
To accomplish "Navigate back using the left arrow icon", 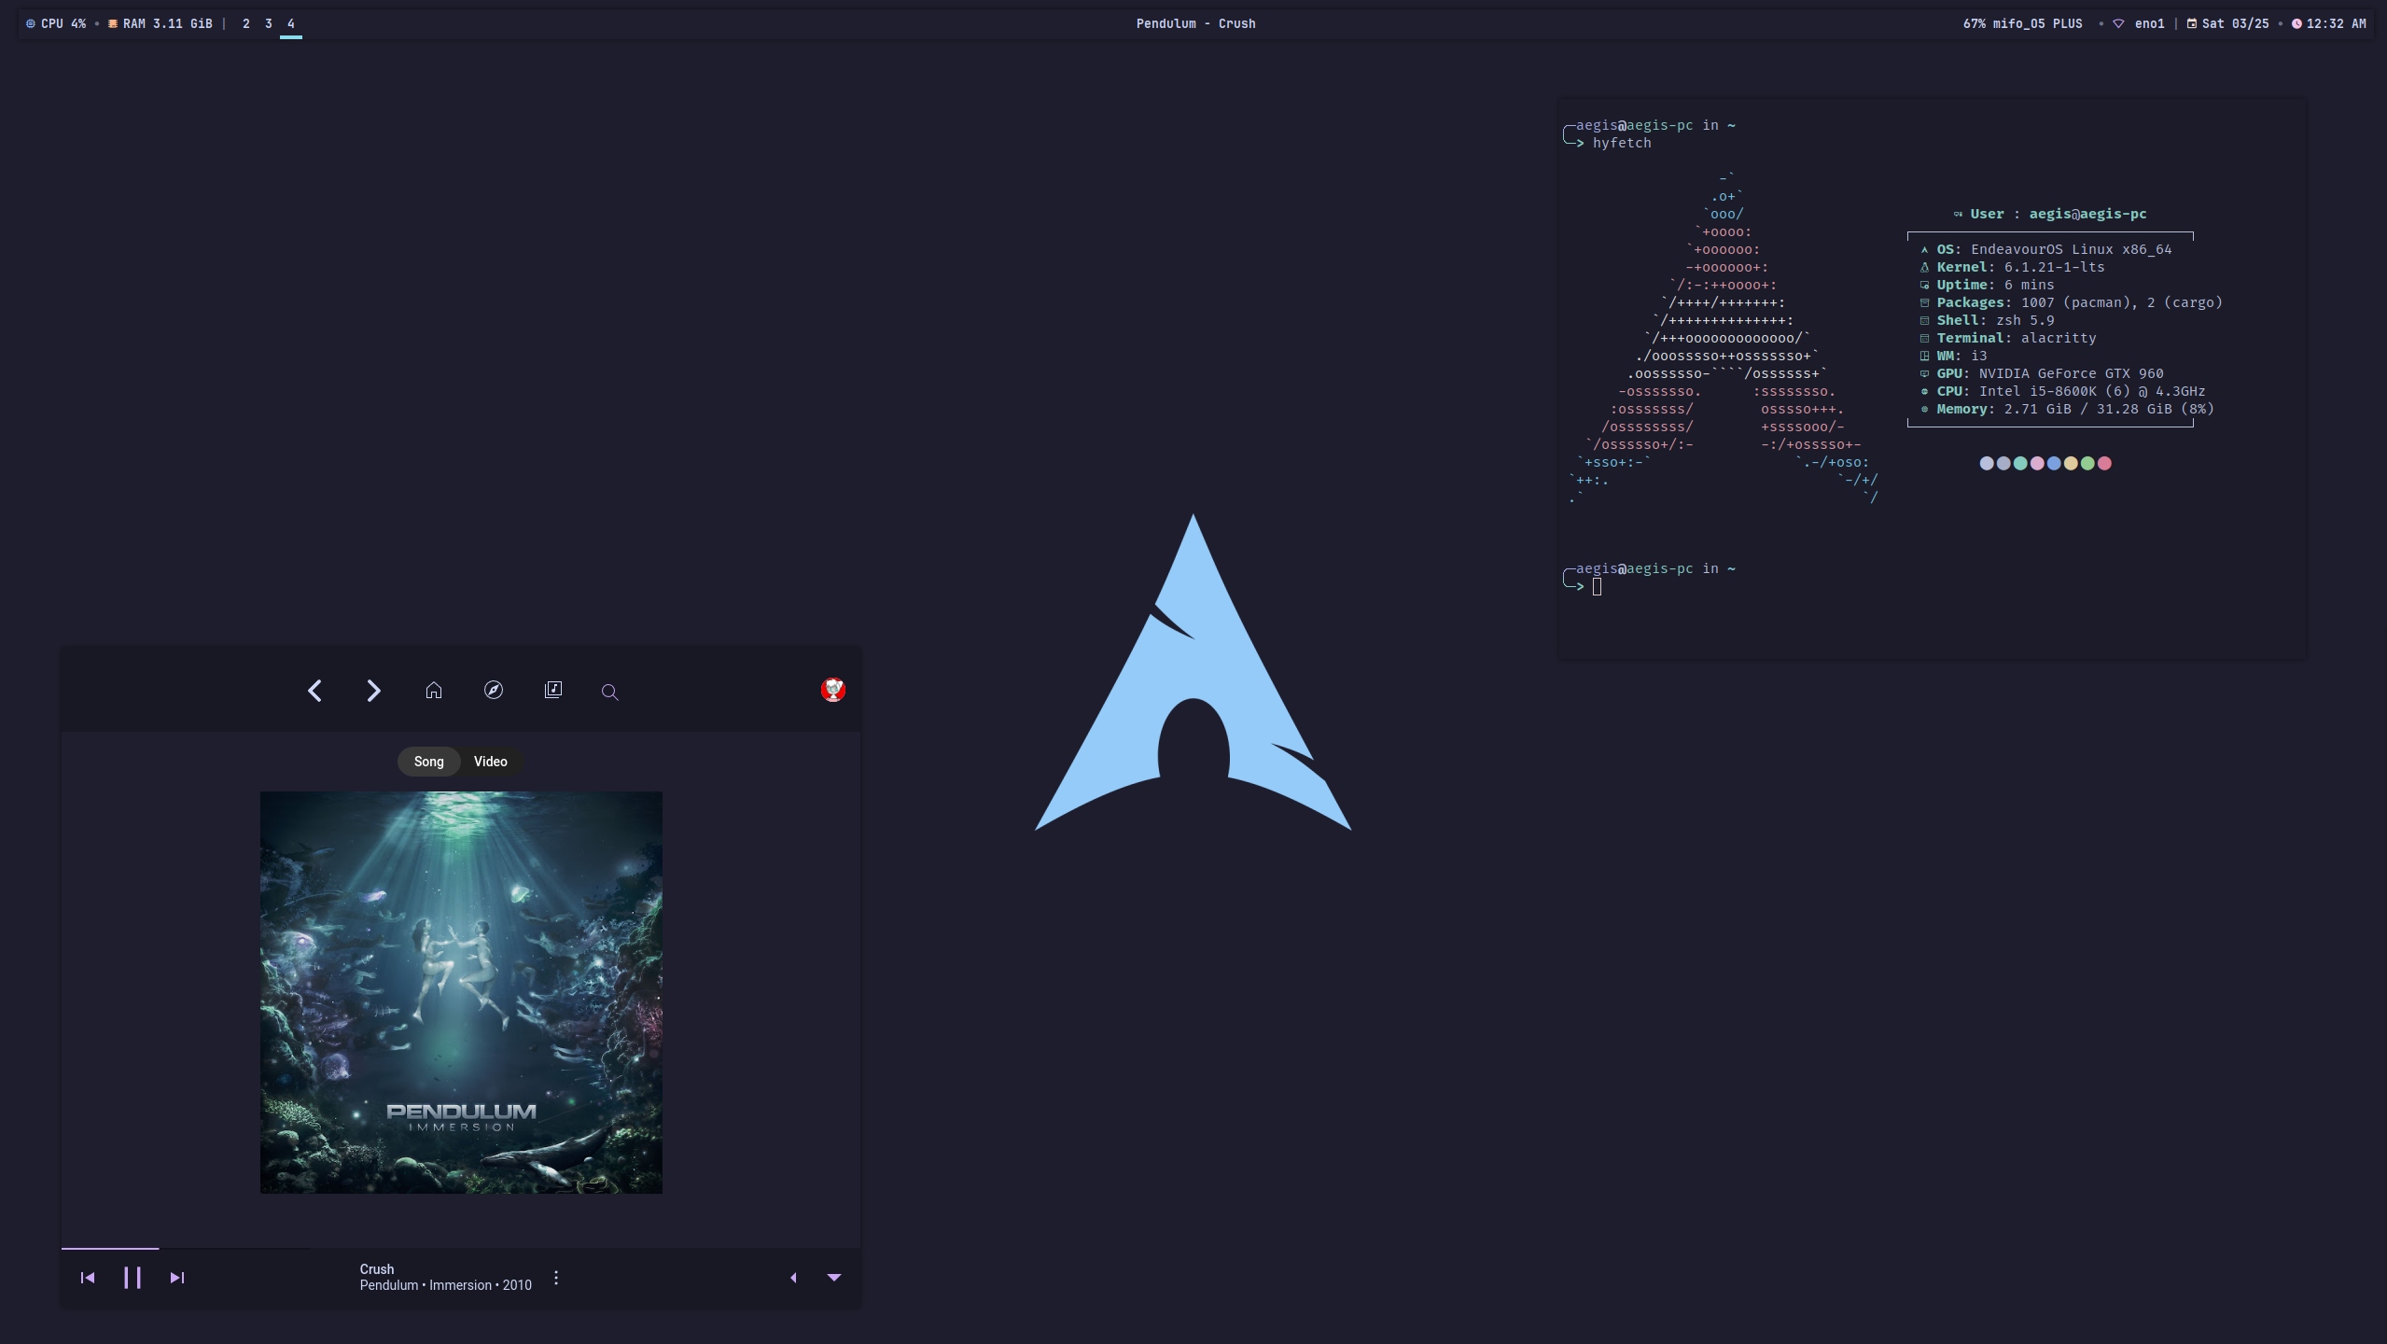I will pyautogui.click(x=314, y=691).
